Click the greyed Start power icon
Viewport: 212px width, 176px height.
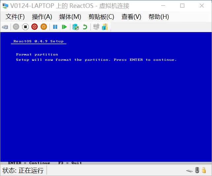pyautogui.click(x=16, y=27)
